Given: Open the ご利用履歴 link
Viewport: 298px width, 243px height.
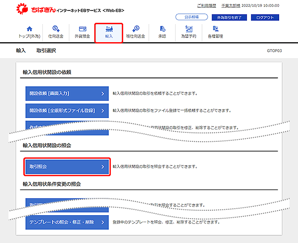Looking at the screenshot, I should click(207, 5).
